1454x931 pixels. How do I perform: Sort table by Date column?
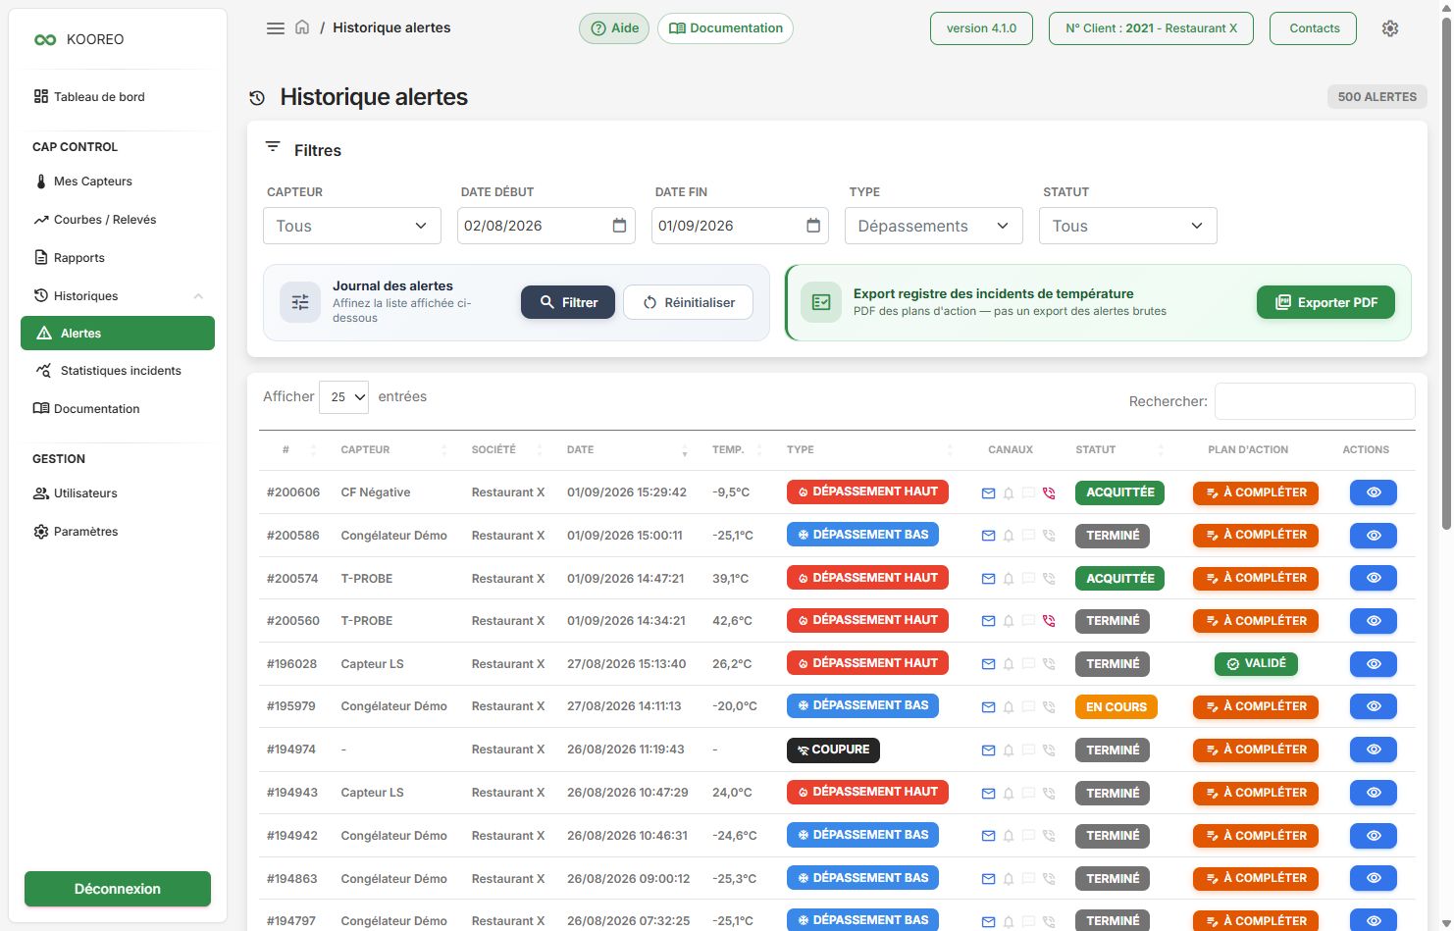pyautogui.click(x=628, y=450)
